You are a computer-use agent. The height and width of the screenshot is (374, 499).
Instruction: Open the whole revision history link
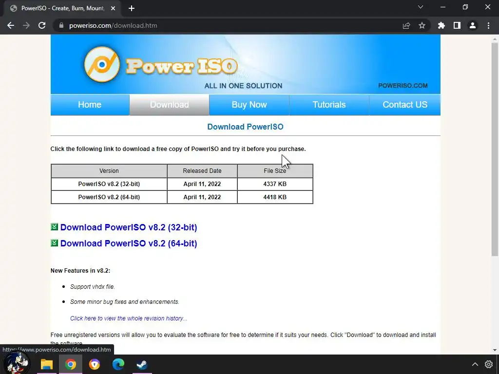(x=129, y=318)
